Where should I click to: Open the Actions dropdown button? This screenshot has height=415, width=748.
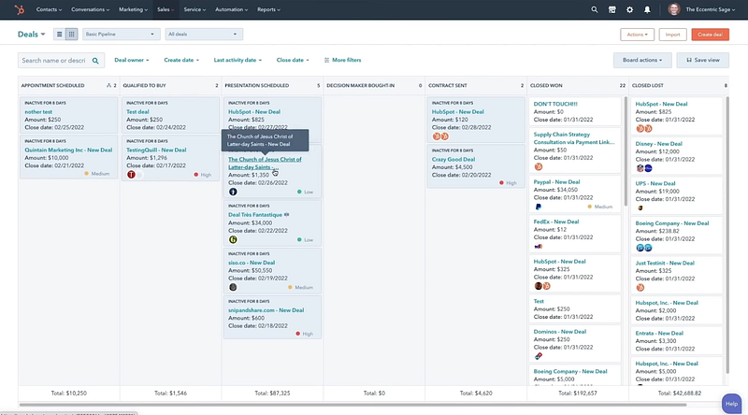tap(638, 35)
